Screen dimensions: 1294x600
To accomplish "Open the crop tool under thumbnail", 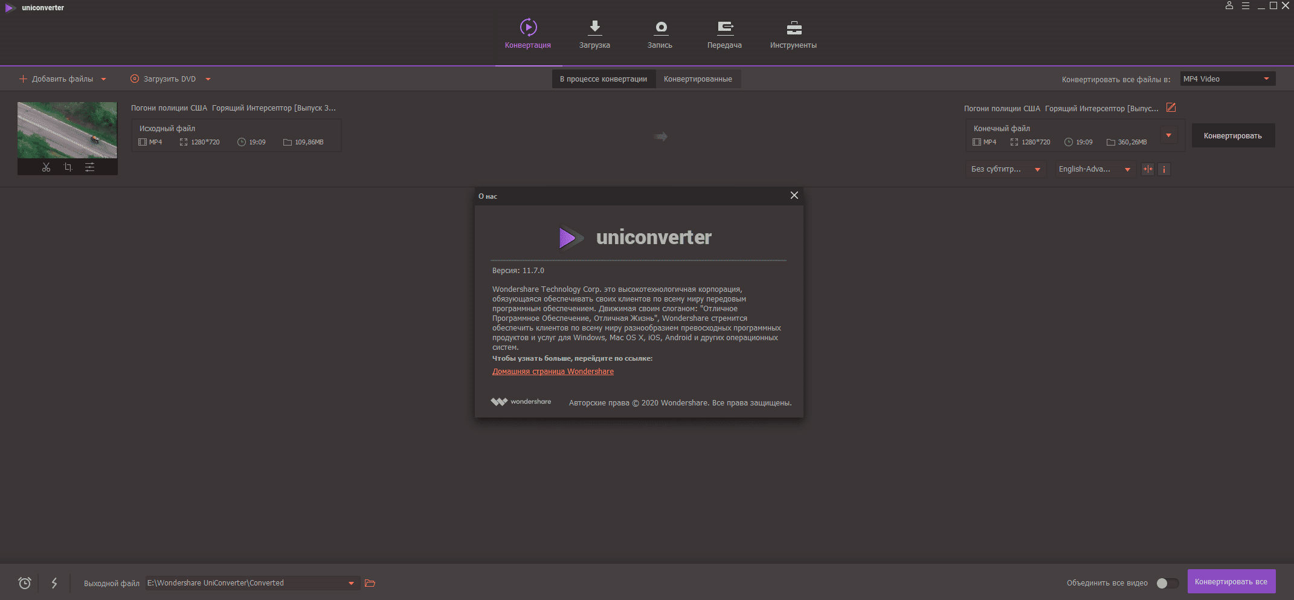I will [68, 167].
